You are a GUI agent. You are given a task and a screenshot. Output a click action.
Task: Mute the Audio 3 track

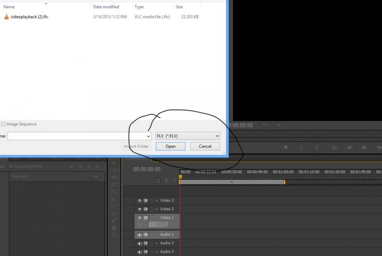point(139,252)
